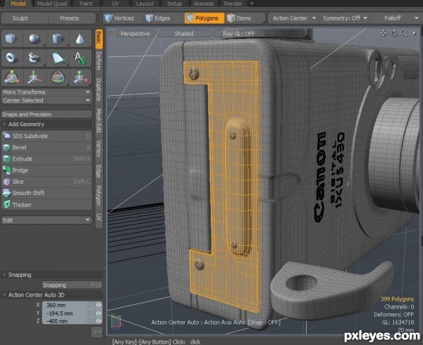Screen dimensions: 423x345
Task: Click the Thicken tool icon
Action: point(6,205)
